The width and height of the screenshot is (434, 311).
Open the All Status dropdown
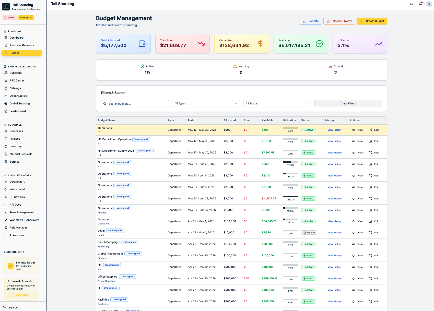pos(277,103)
